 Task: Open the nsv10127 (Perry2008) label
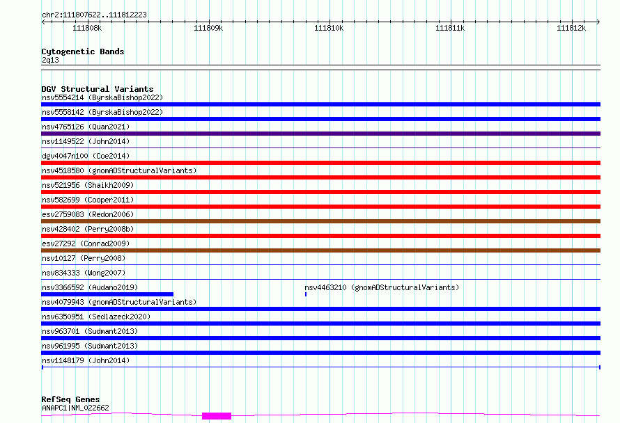84,258
